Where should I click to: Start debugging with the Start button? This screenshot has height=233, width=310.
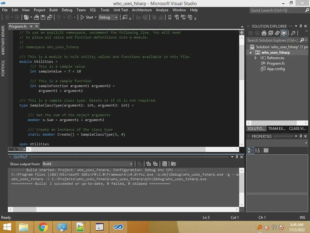tap(87, 17)
